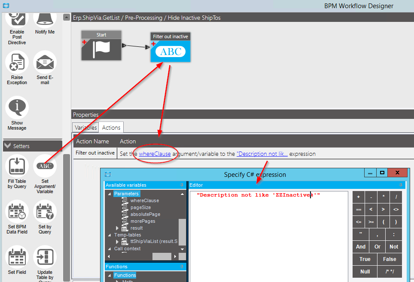Insert the False value

[390, 259]
